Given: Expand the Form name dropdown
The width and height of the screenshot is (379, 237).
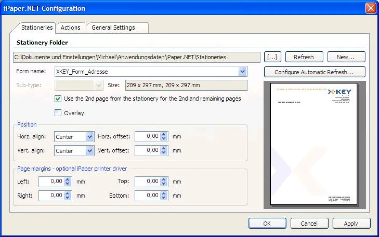Looking at the screenshot, I should click(x=242, y=72).
